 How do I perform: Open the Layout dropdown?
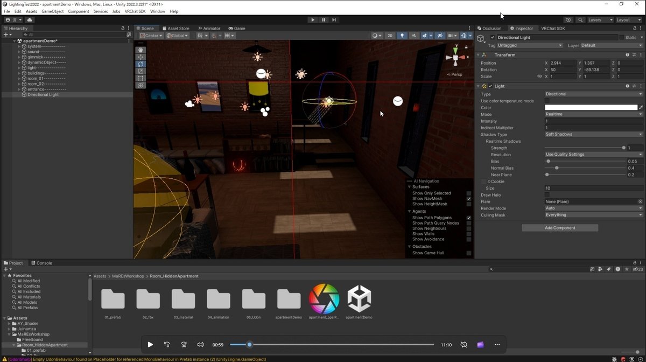(x=629, y=20)
